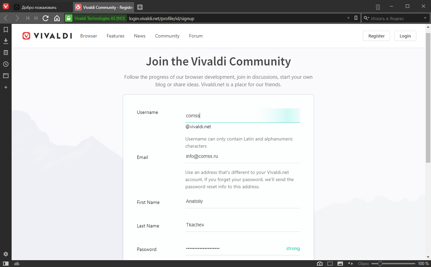Select the Vivaldi Community Register tab
The height and width of the screenshot is (267, 431).
point(104,7)
